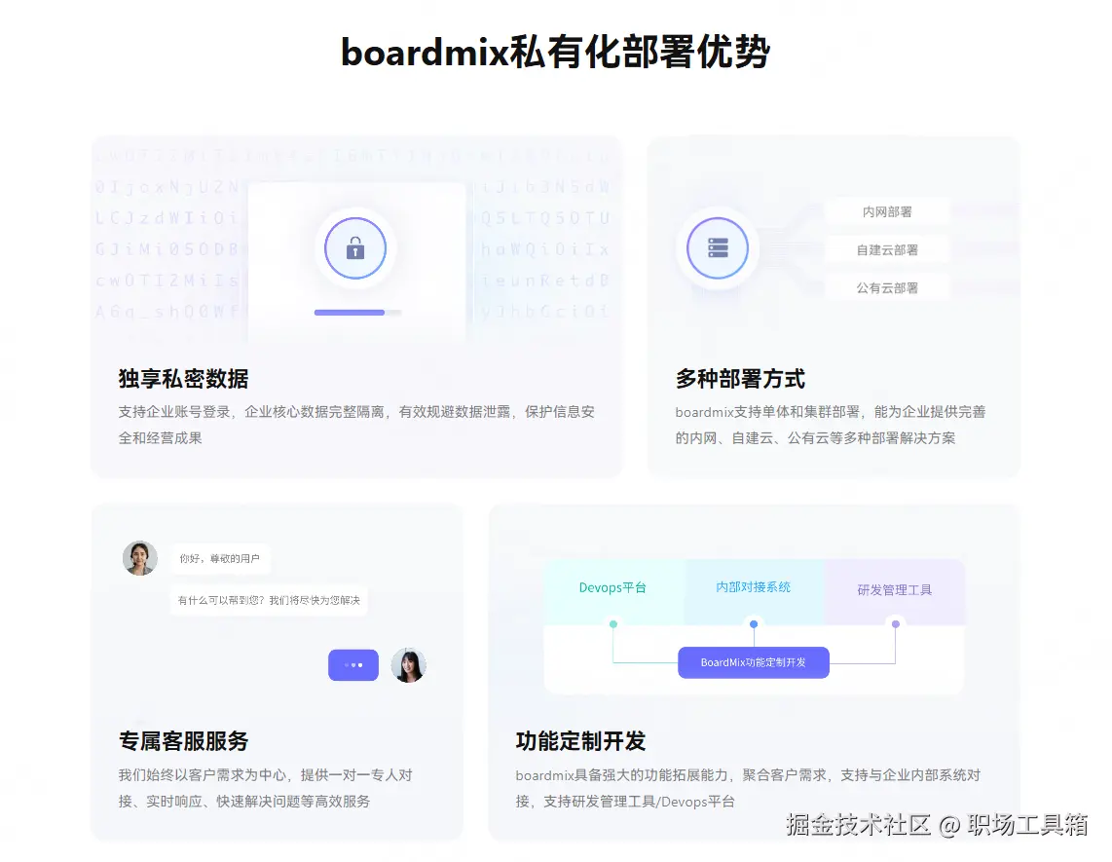
Task: Click the description starting 我们始终以客户需求为中心
Action: [265, 788]
